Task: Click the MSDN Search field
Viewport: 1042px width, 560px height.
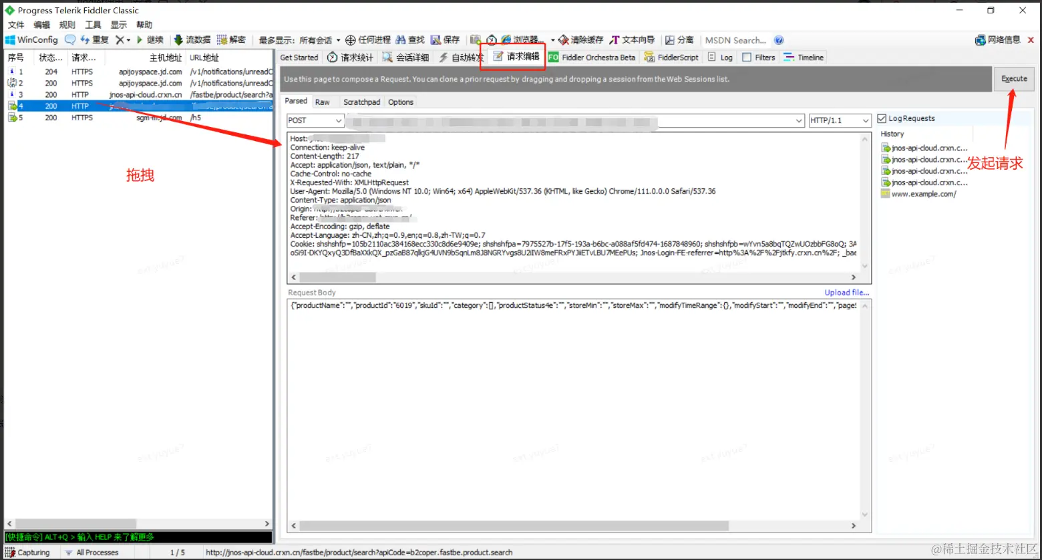Action: [735, 40]
